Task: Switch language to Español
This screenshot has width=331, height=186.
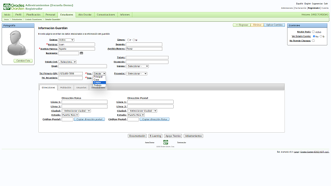Action: coord(299,4)
